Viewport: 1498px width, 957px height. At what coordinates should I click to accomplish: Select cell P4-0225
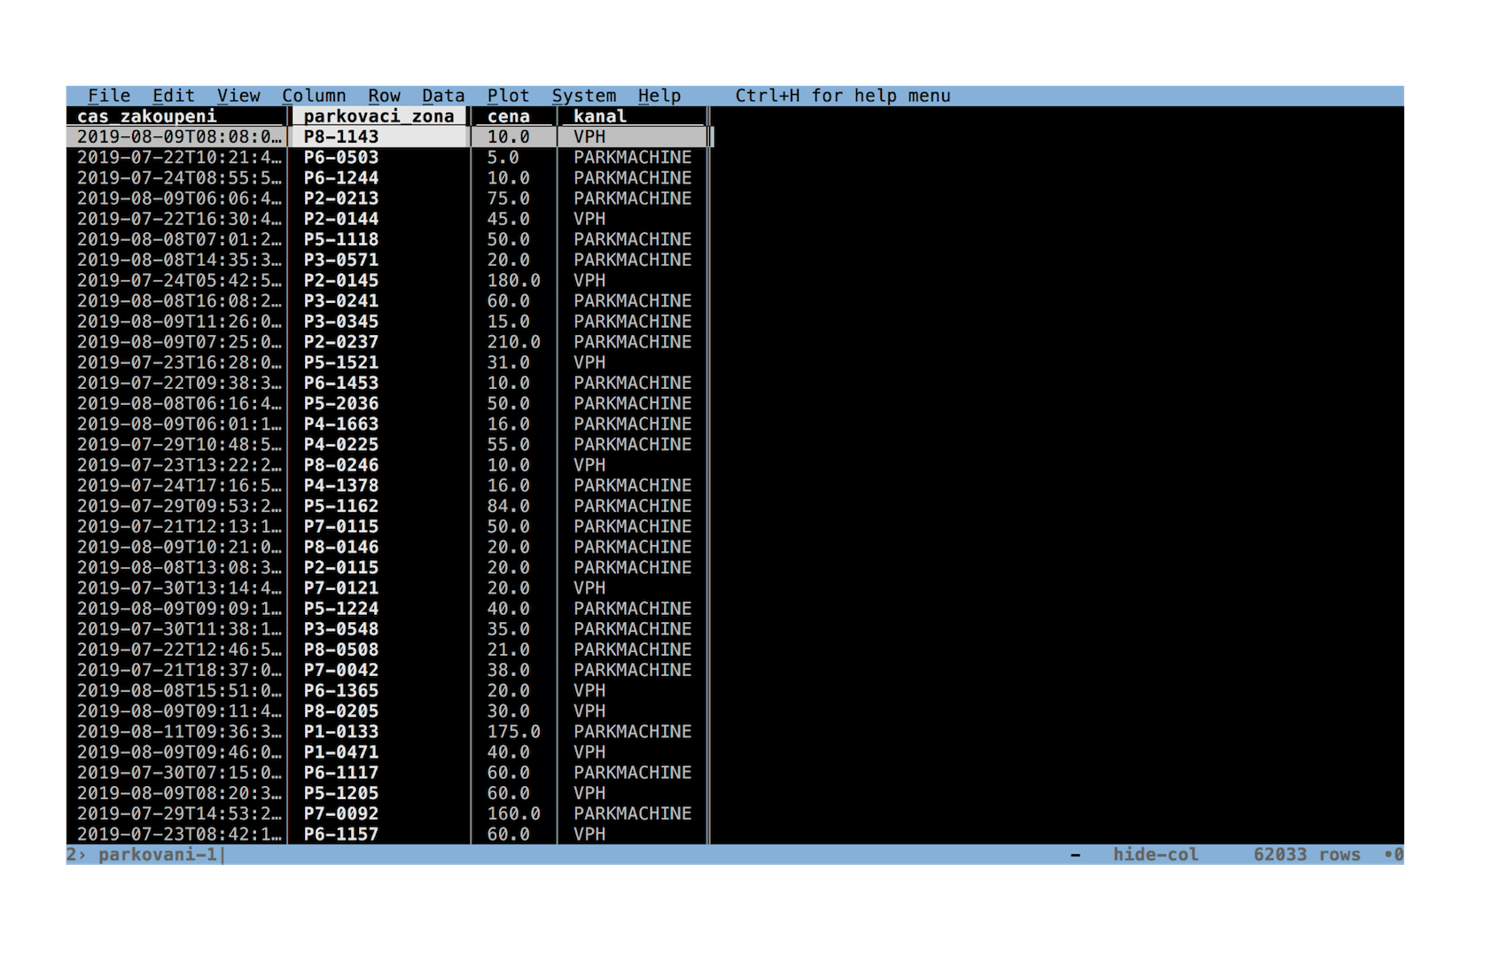pyautogui.click(x=341, y=445)
